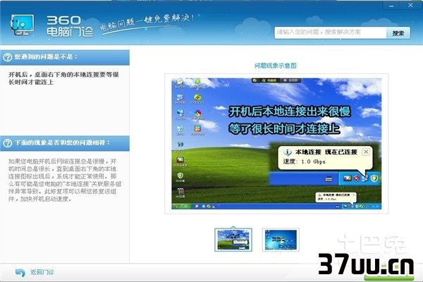The width and height of the screenshot is (423, 282).
Task: Click the 问题现象示意图 heading
Action: pos(276,66)
